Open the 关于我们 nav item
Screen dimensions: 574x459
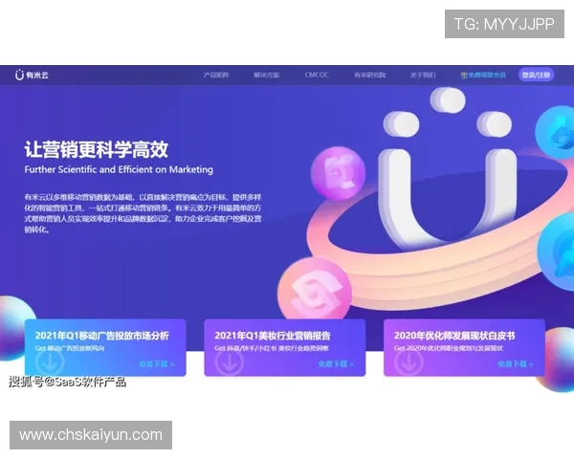tap(423, 75)
